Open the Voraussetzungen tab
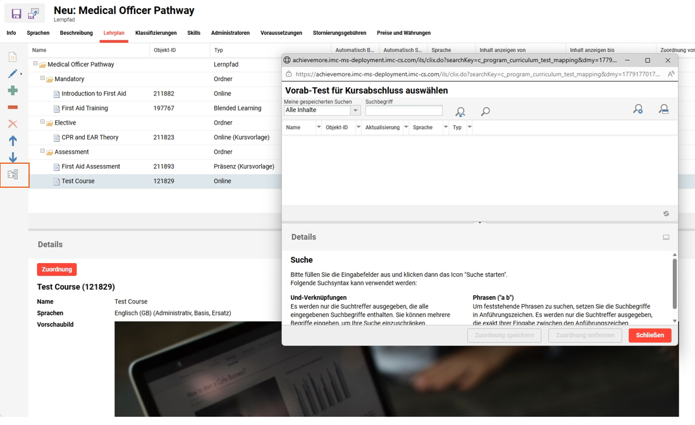The image size is (695, 425). pos(281,33)
